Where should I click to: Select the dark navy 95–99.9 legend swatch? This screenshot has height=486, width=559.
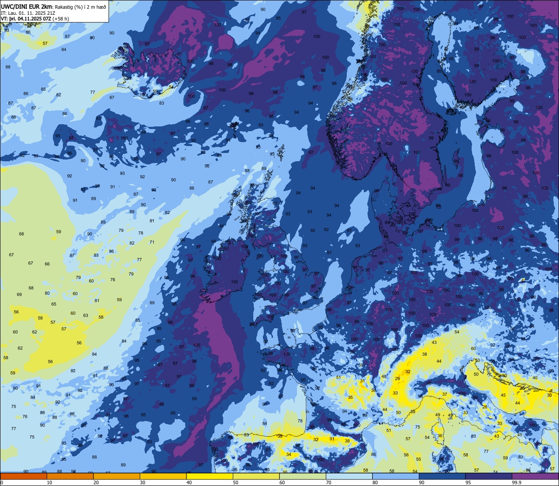tap(489, 476)
